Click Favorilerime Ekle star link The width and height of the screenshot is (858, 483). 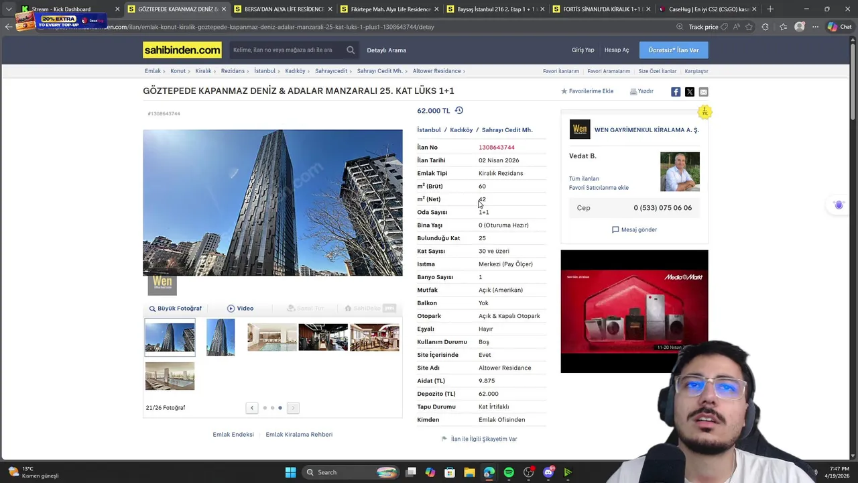(x=587, y=91)
